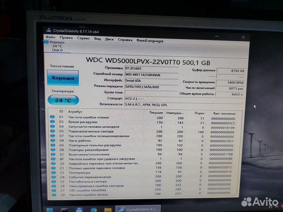Screen dimensions: 283x212
Task: Click the Хорошо health status button
Action: point(63,78)
